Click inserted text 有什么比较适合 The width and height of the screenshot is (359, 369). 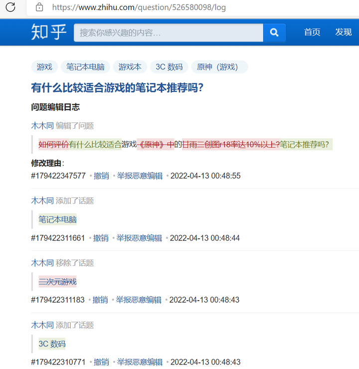95,144
